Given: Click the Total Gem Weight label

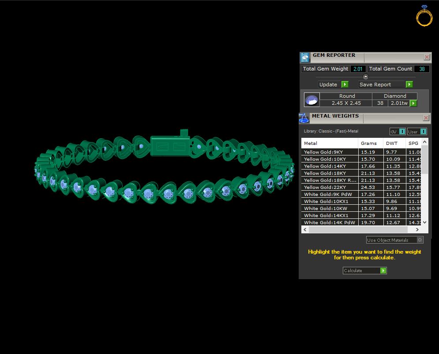Looking at the screenshot, I should point(326,69).
